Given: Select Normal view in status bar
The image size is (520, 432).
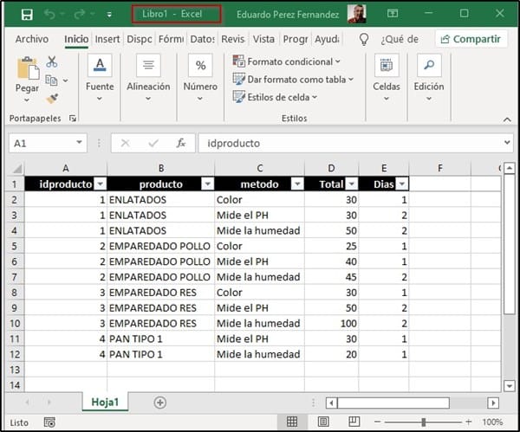Looking at the screenshot, I should [x=292, y=422].
